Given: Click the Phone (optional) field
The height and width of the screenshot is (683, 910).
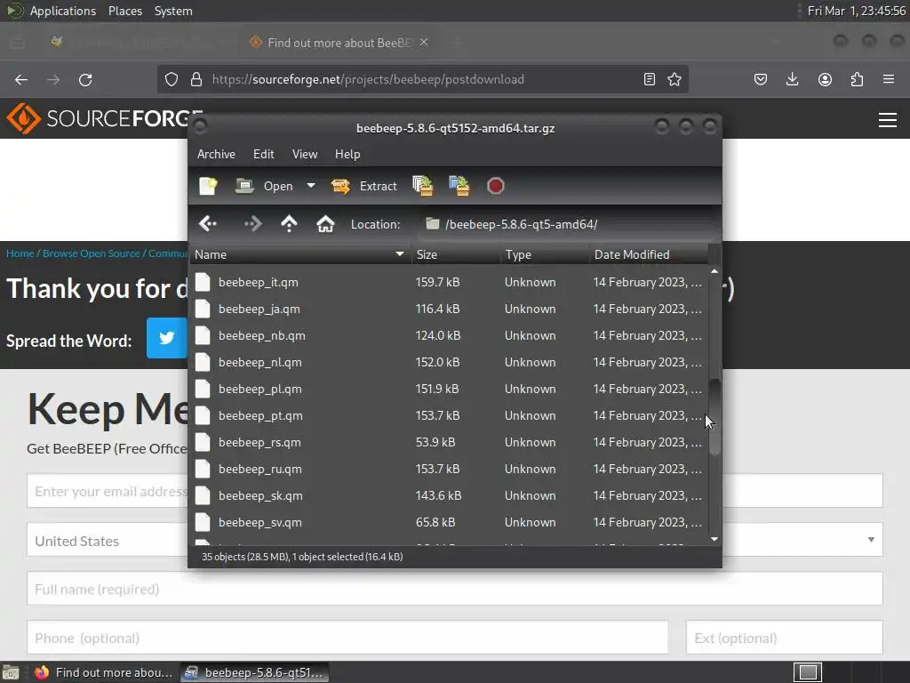Looking at the screenshot, I should click(347, 638).
